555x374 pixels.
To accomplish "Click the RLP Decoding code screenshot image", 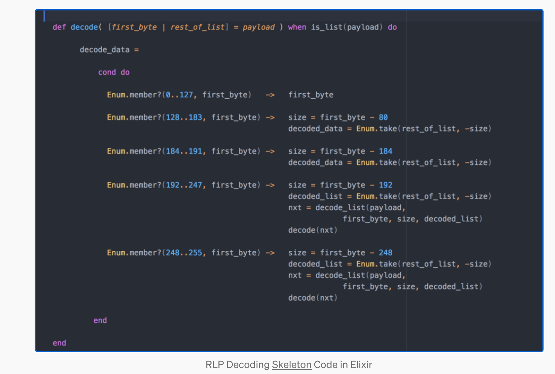I will [289, 180].
